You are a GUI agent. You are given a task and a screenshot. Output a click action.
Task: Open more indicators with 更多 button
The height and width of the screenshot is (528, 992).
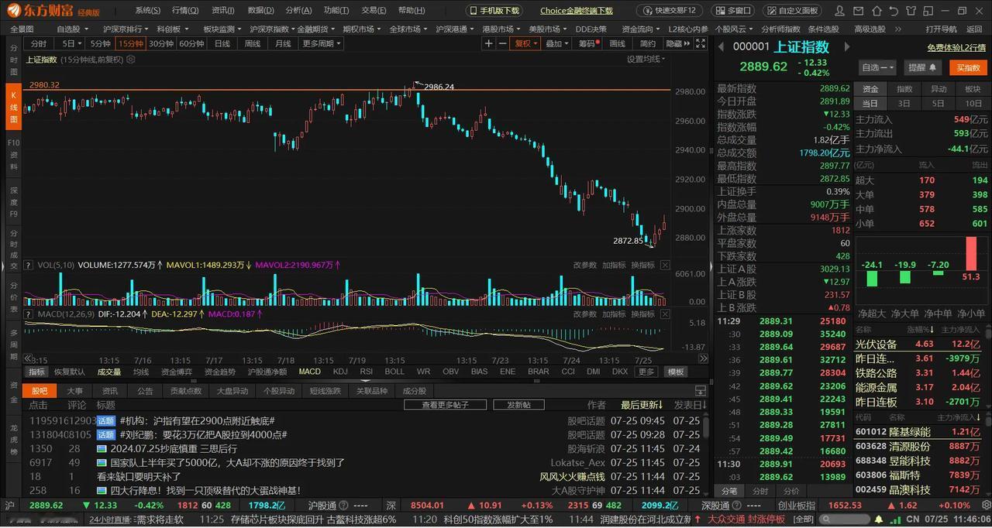pyautogui.click(x=646, y=372)
